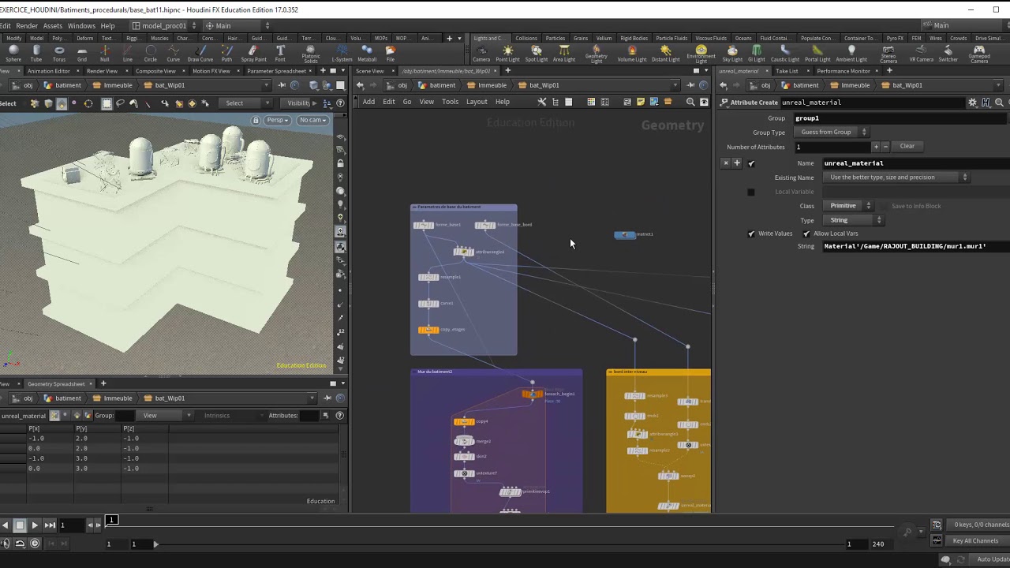Select the Tube shelf tool
1010x568 pixels.
[36, 54]
